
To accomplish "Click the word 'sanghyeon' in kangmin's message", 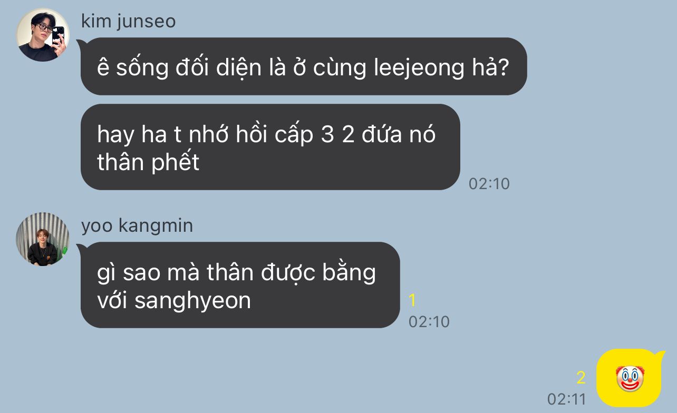I will [x=193, y=301].
